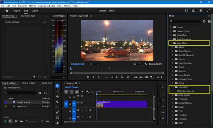Switch Project panel to Icon view
The image size is (213, 128).
pyautogui.click(x=16, y=121)
